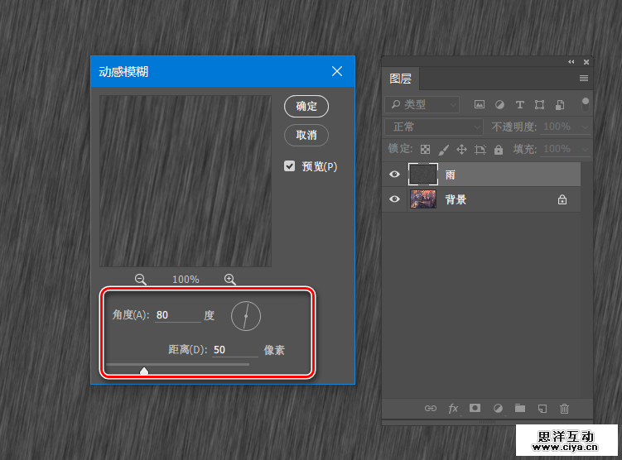The image size is (622, 460).
Task: Click the 雨 layer thumbnail
Action: pos(423,174)
